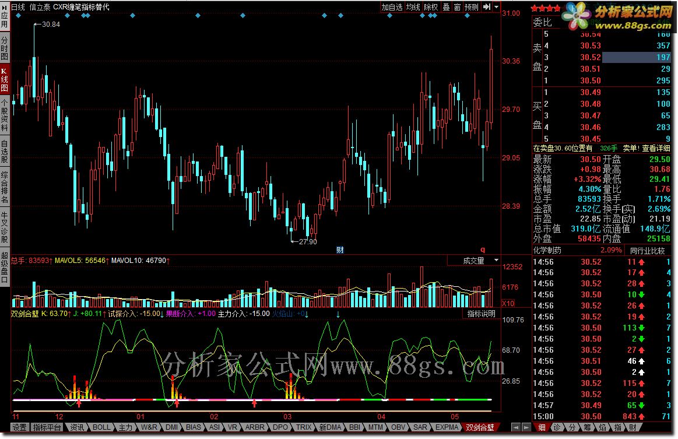Select the TRIX indicator tab
Viewport: 678px width, 439px height.
coord(304,427)
